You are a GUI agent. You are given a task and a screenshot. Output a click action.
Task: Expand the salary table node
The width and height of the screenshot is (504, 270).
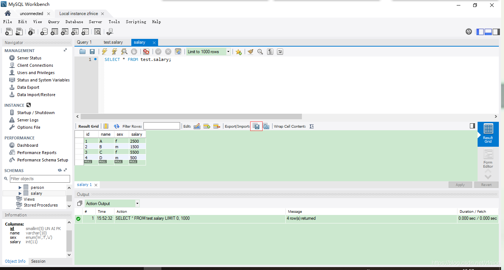pos(20,193)
